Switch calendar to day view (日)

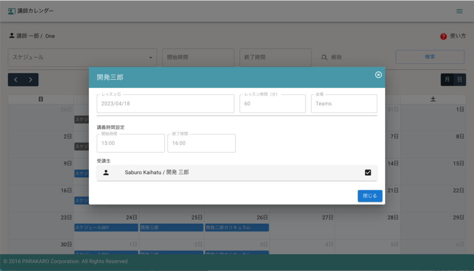tap(459, 80)
